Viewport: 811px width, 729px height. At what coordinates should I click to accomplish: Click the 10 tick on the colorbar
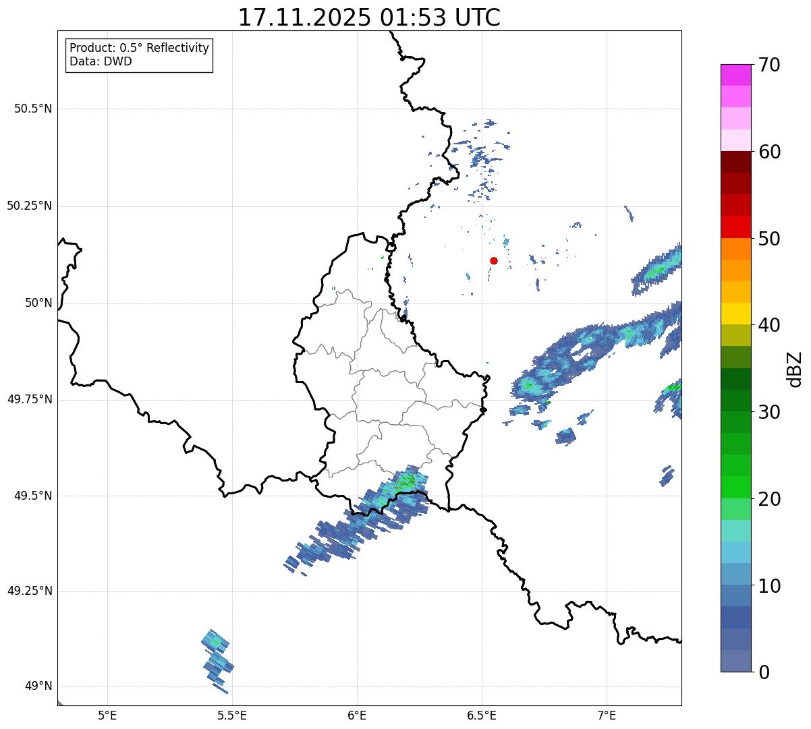point(770,586)
